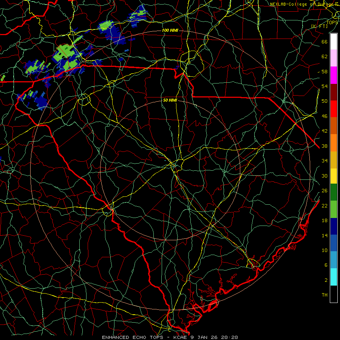The image size is (340, 340).
Task: Click the legend value '46'
Action: pyautogui.click(x=325, y=116)
